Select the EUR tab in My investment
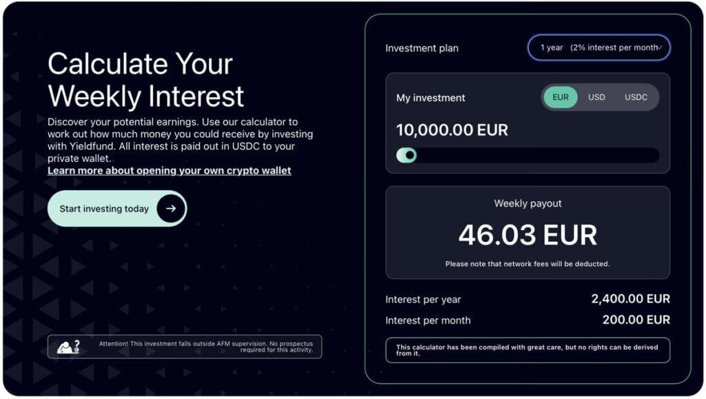This screenshot has height=399, width=706. click(560, 97)
